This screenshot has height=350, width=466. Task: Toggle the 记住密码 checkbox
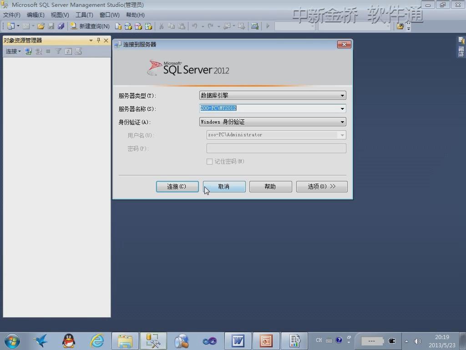[x=209, y=162]
